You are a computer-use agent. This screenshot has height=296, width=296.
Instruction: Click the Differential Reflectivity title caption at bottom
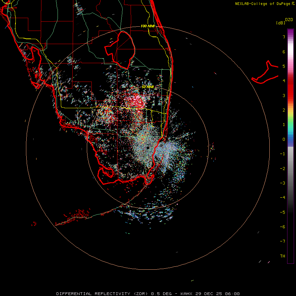pos(148,294)
